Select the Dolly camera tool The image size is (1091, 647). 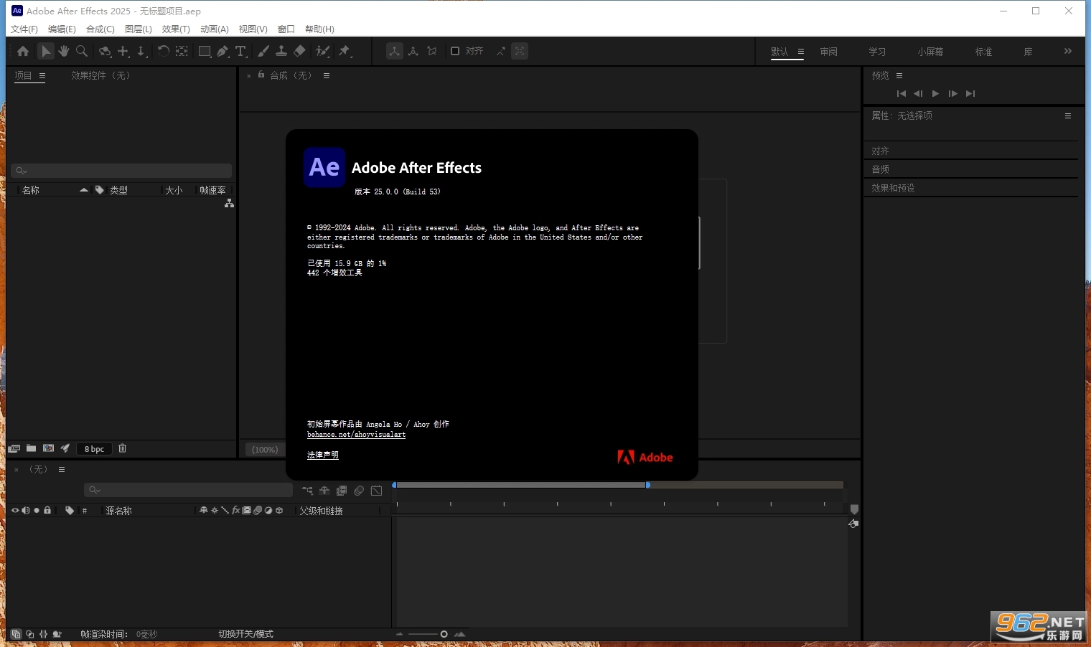pos(141,51)
